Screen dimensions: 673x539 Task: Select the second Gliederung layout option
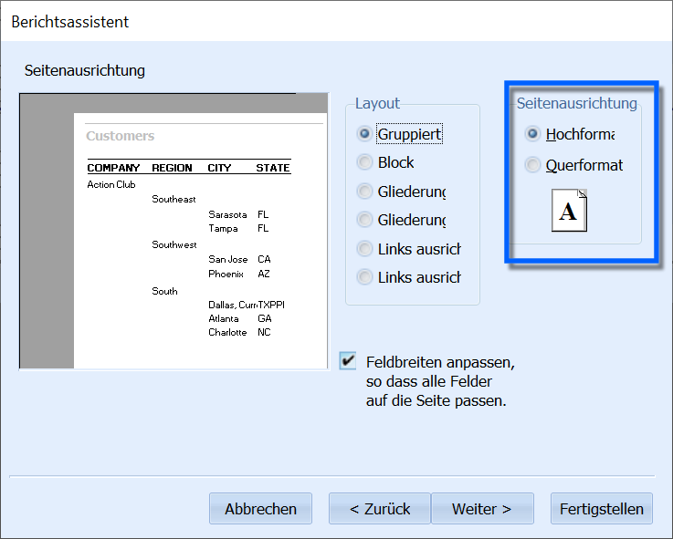click(401, 220)
